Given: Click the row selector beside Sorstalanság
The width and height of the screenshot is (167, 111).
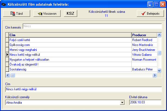Looking at the screenshot, I should tap(7, 69).
